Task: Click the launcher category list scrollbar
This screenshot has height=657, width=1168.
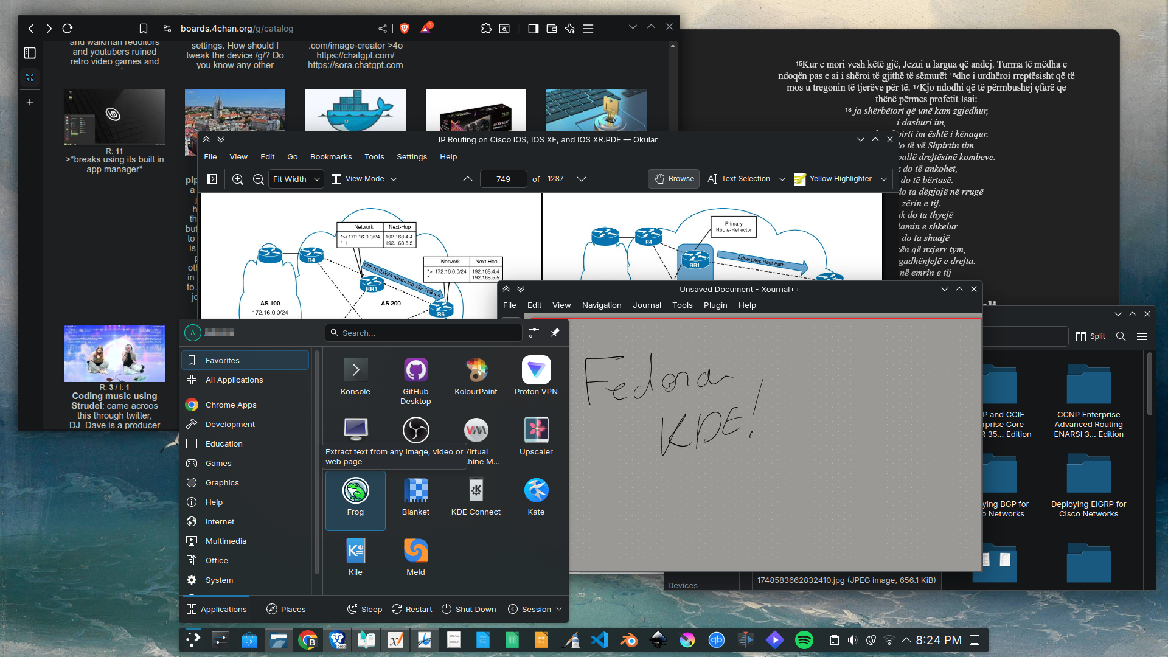Action: pos(316,462)
